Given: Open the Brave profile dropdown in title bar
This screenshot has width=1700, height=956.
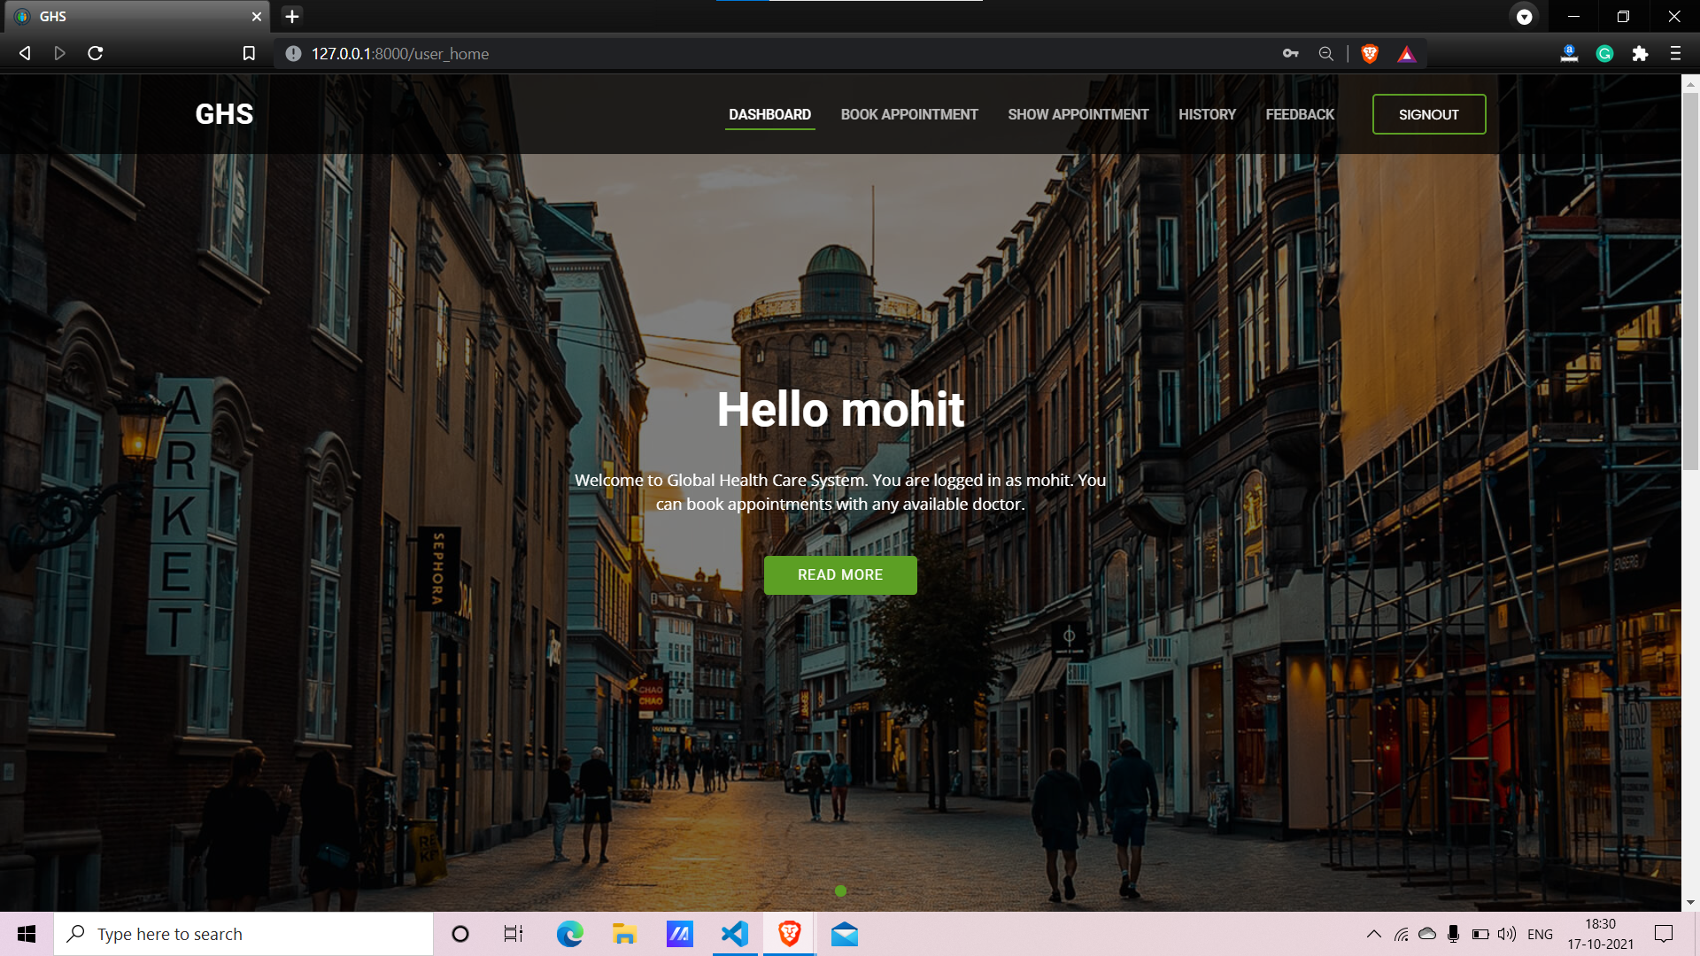Looking at the screenshot, I should pyautogui.click(x=1524, y=17).
